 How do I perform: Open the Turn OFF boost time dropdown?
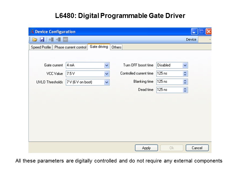coord(185,65)
